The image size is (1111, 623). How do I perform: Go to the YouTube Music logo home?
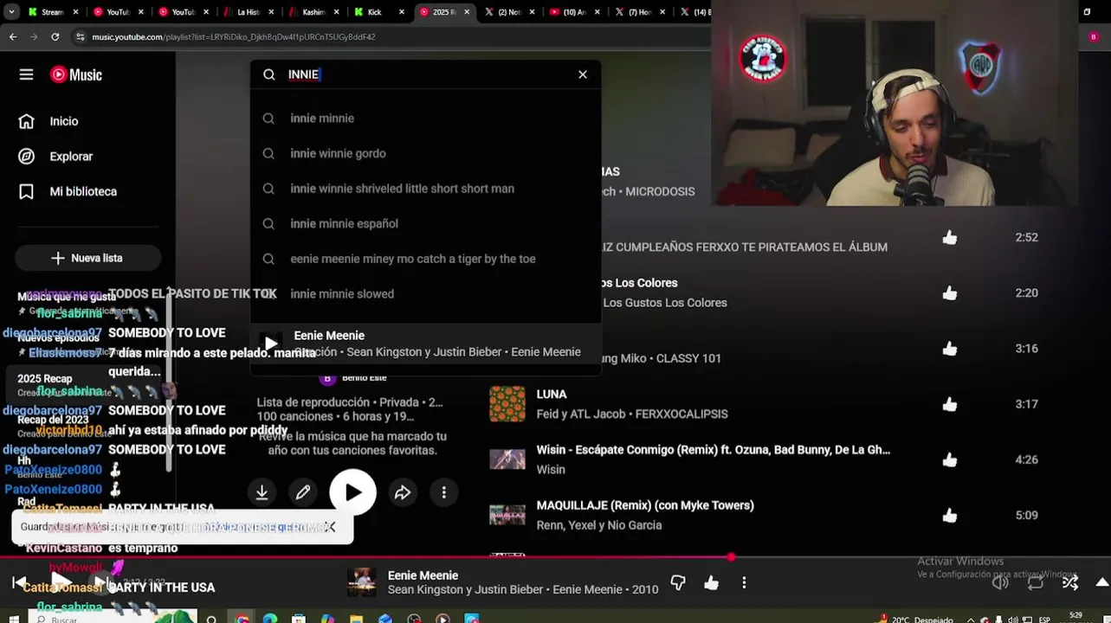pyautogui.click(x=76, y=74)
